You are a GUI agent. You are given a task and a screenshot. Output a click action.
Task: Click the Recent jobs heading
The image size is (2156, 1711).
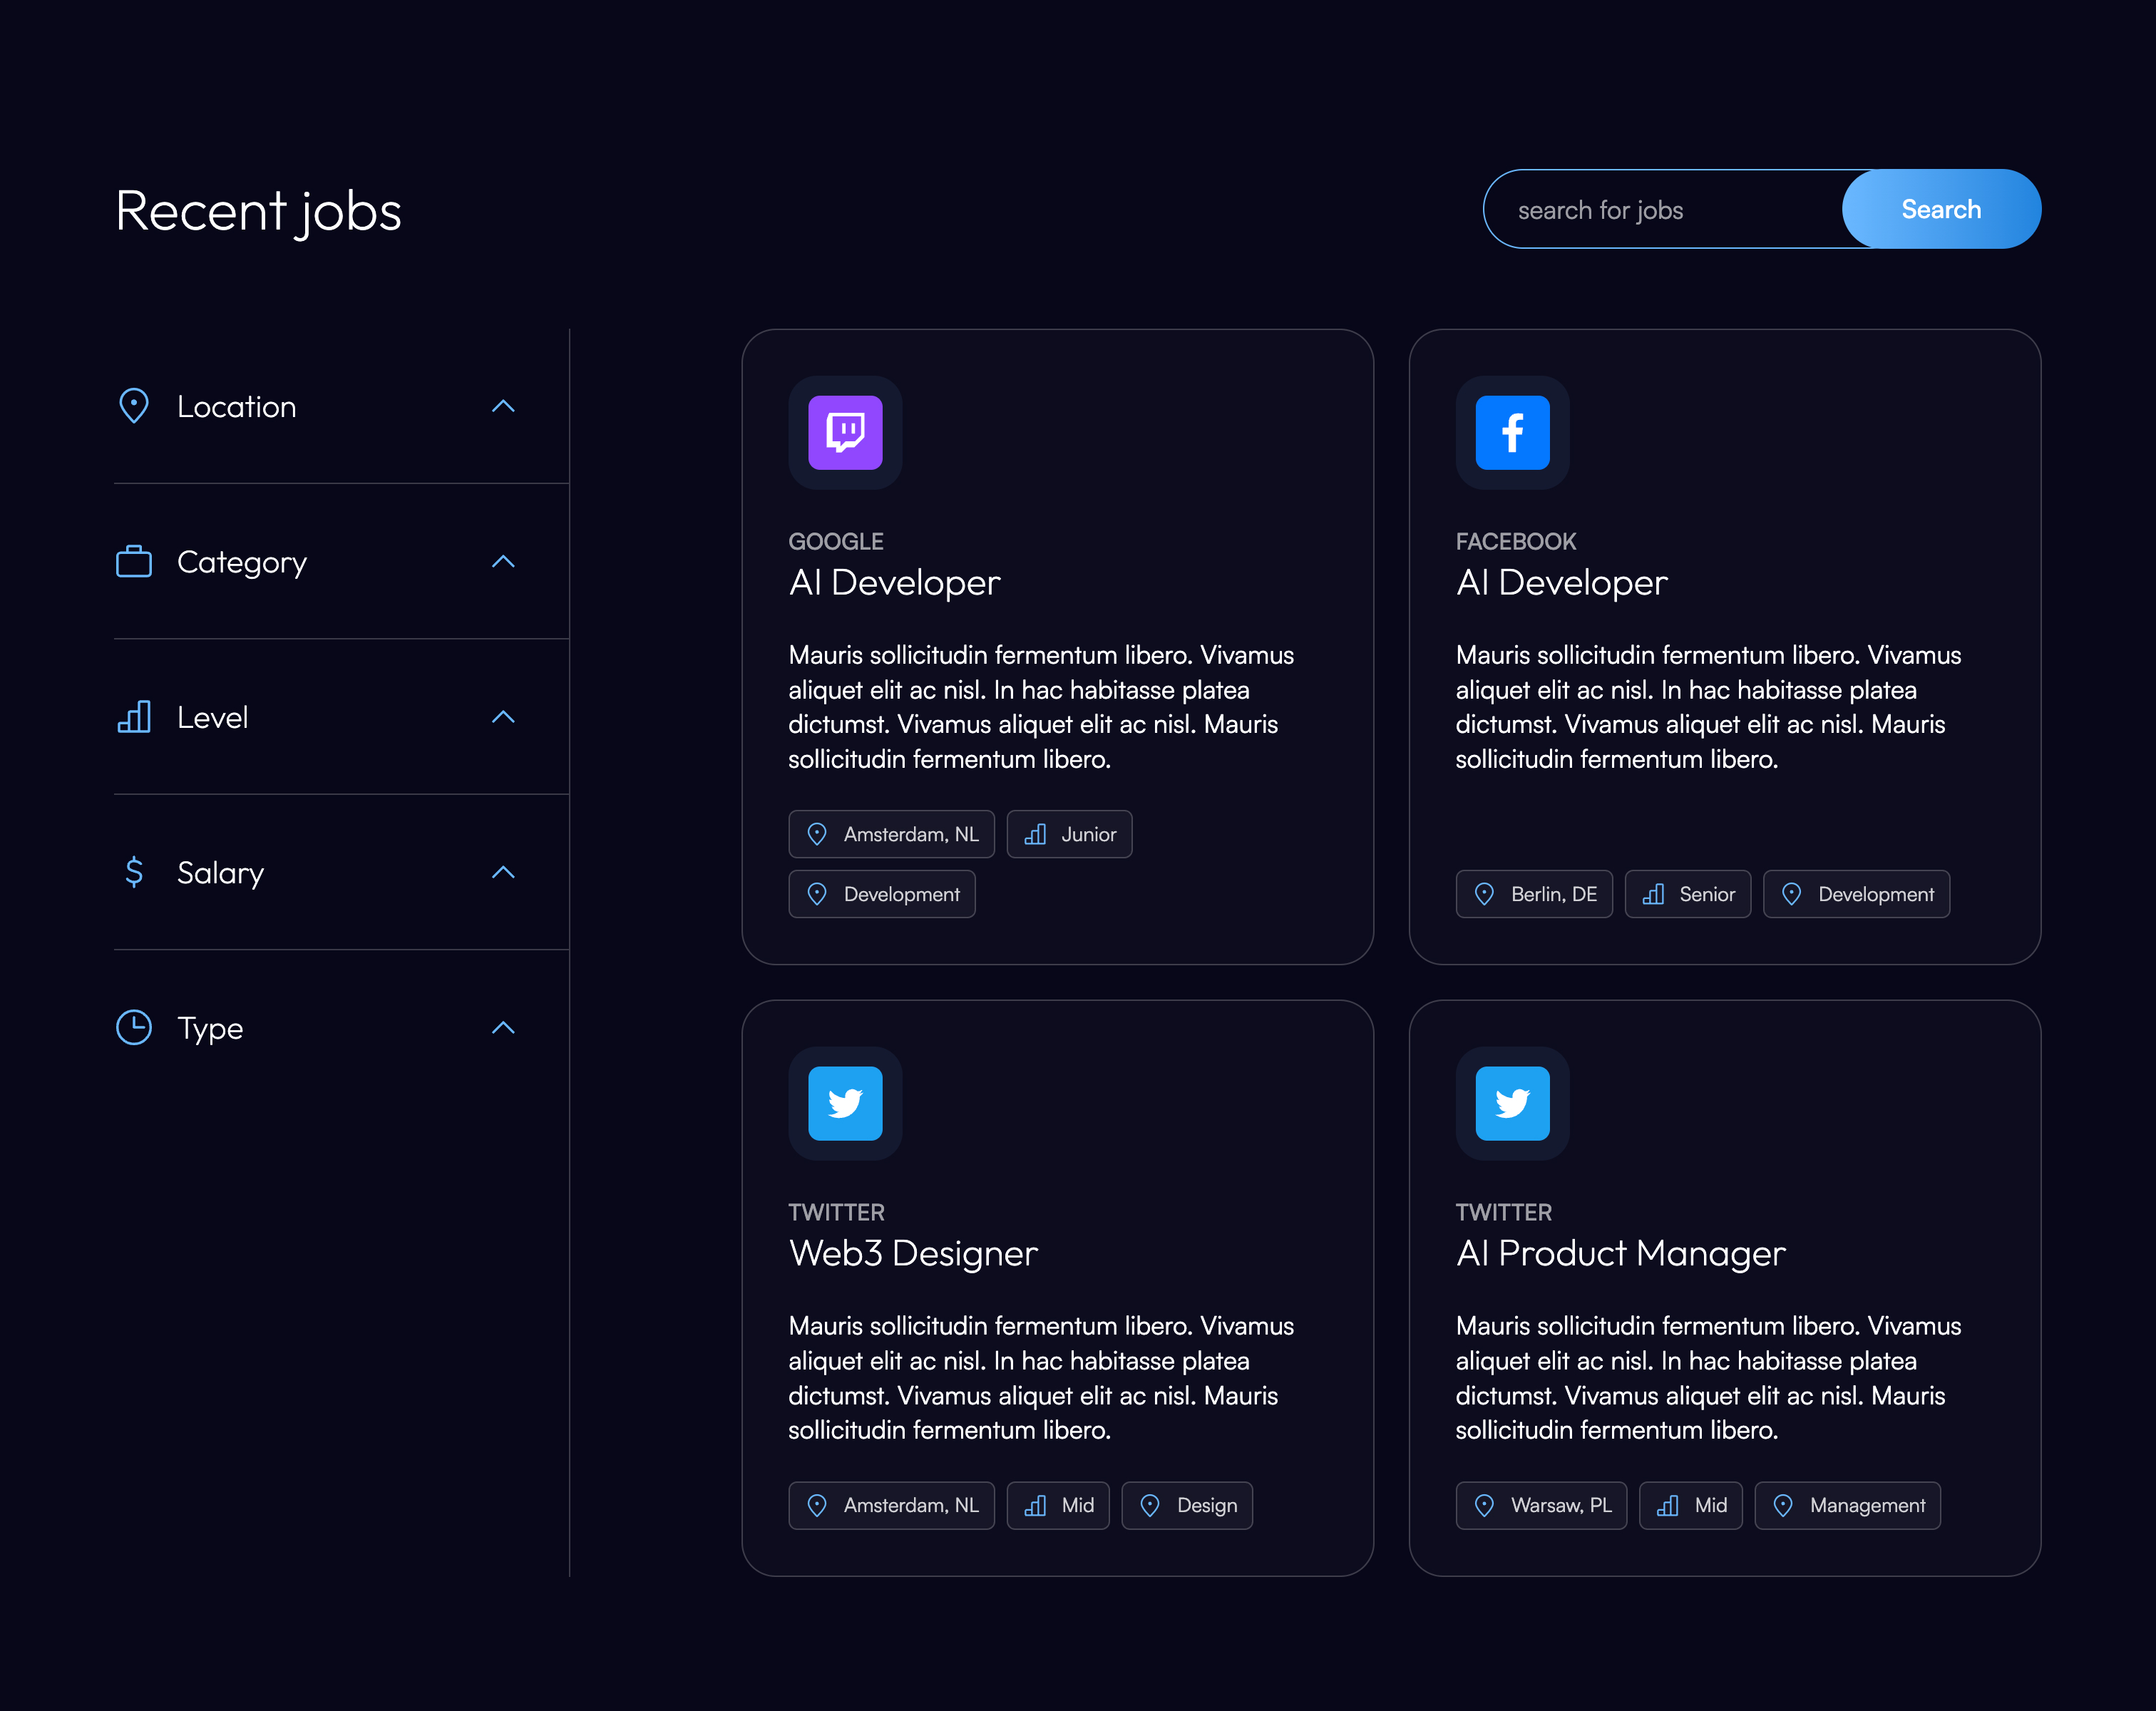pyautogui.click(x=258, y=212)
